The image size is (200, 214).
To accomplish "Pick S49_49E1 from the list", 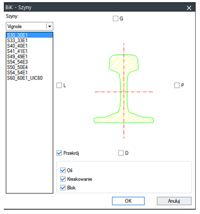I will tap(30, 56).
